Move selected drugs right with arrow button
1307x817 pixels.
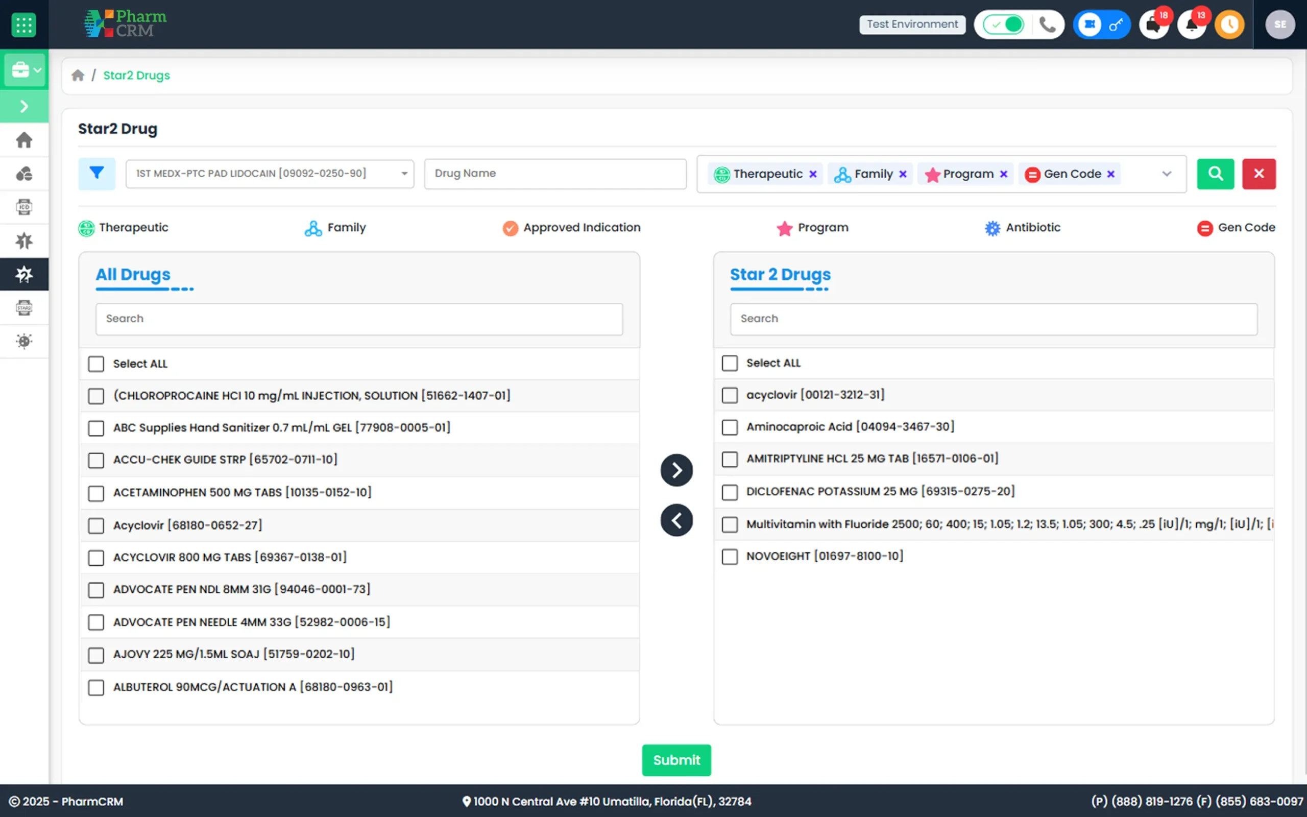(676, 470)
